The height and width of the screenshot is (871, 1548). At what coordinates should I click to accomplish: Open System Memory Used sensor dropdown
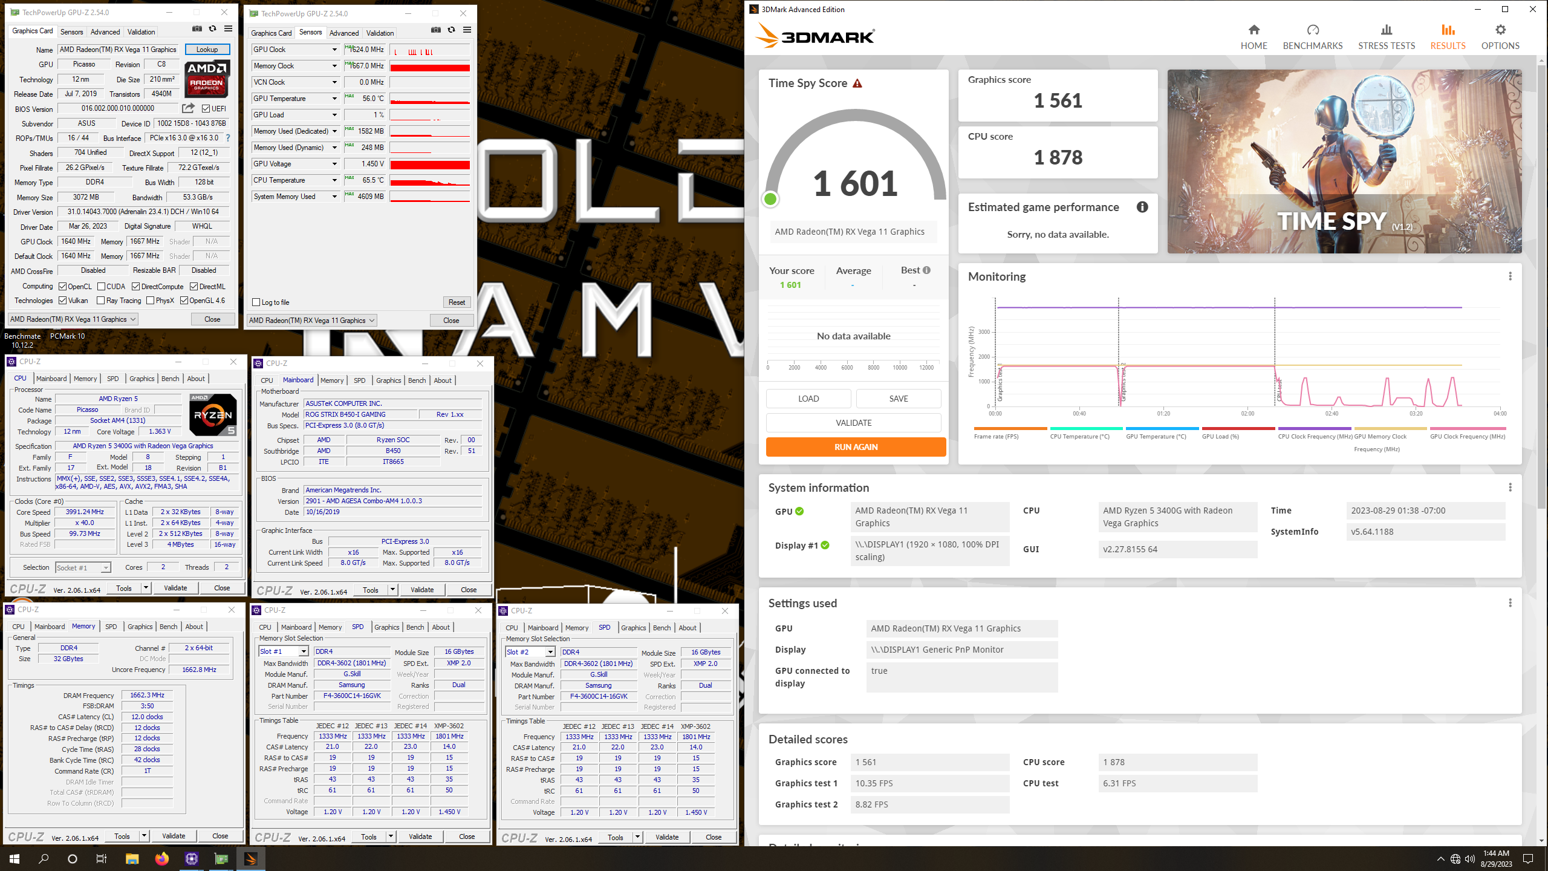coord(334,197)
